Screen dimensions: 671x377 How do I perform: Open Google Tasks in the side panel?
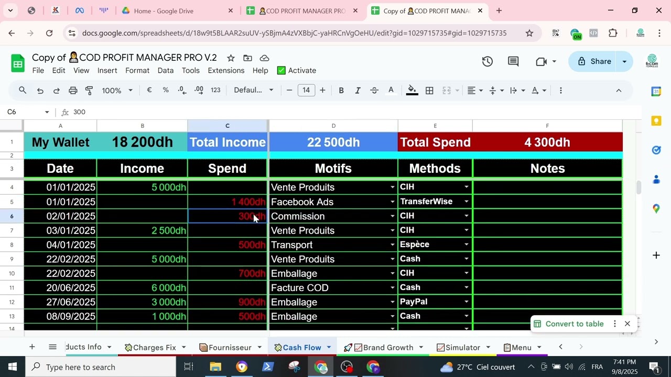tap(656, 150)
